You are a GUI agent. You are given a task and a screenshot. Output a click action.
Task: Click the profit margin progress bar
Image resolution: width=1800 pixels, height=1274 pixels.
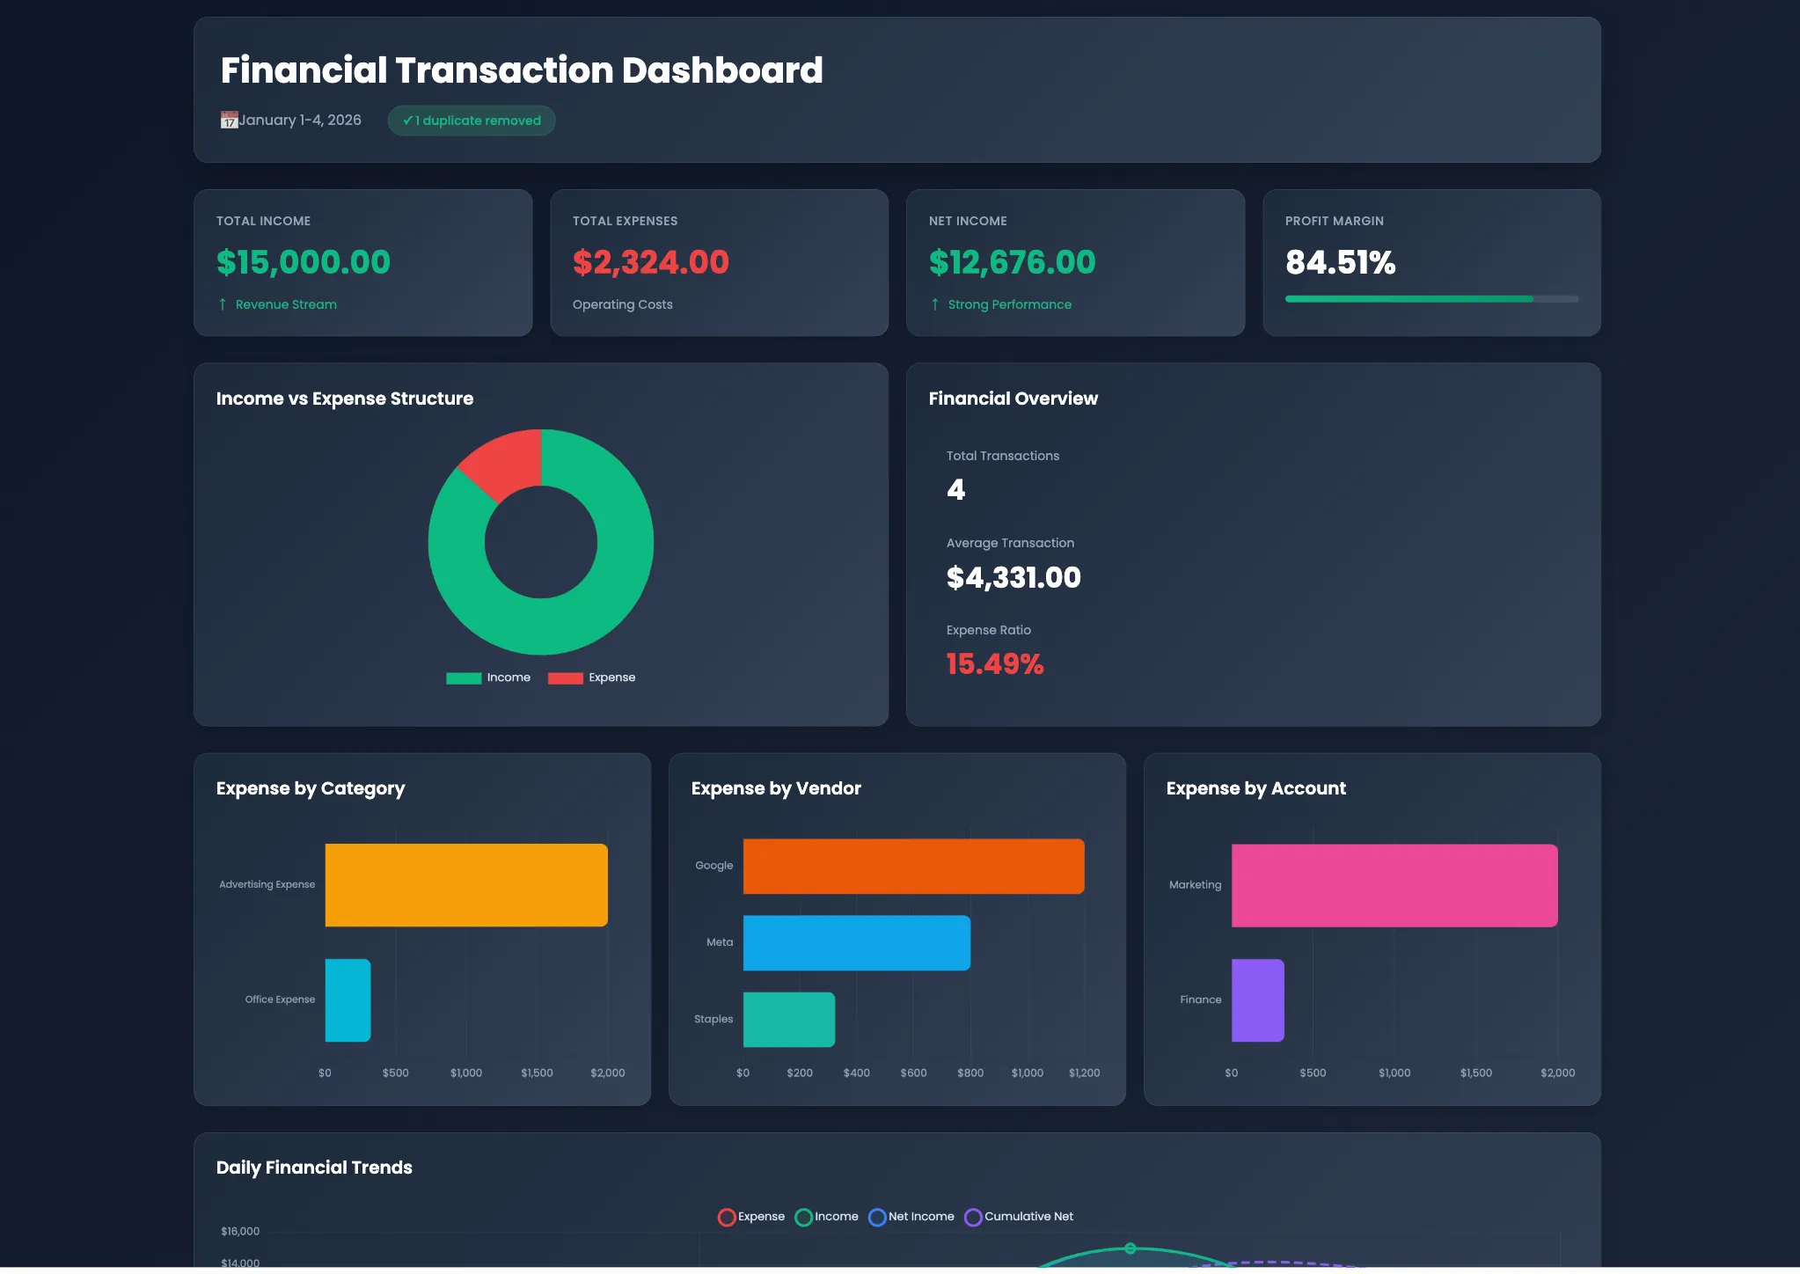click(x=1431, y=299)
